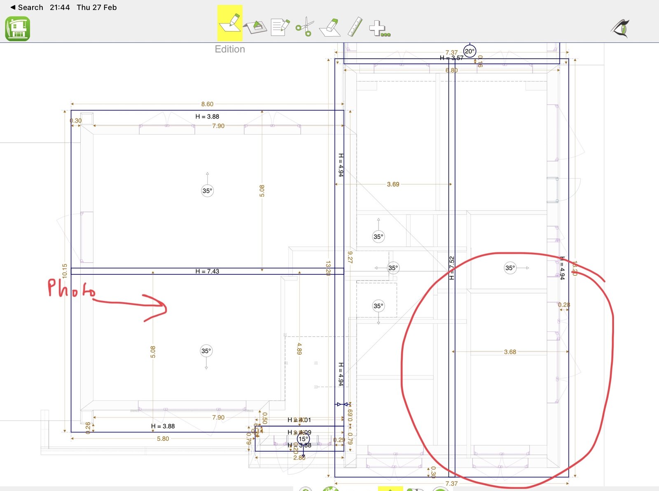This screenshot has height=491, width=659.
Task: Select the 20° slope marker
Action: [470, 51]
